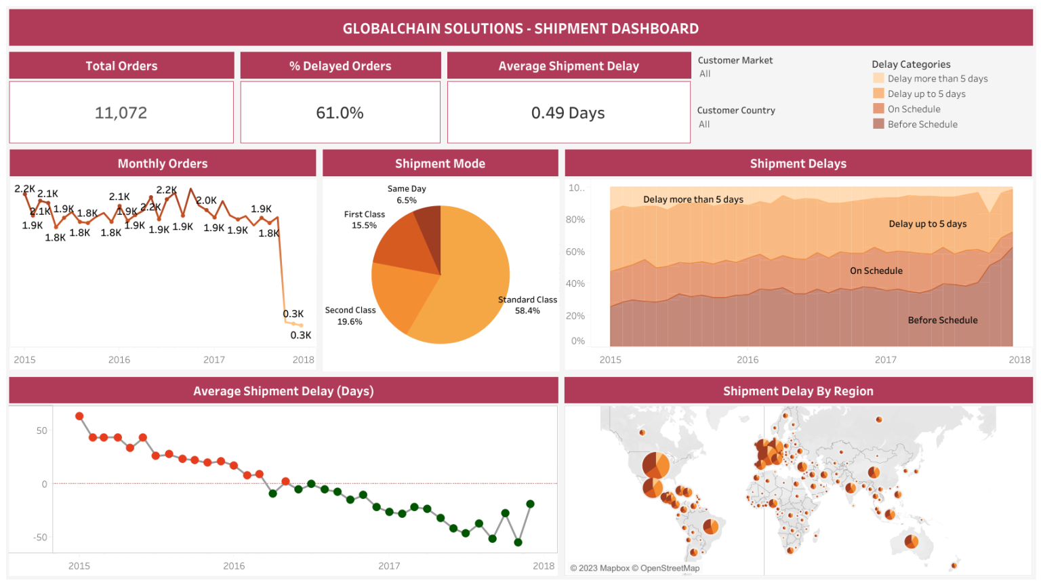This screenshot has width=1041, height=585.
Task: Click the first red point in Average Shipment Delay chart
Action: click(x=79, y=416)
